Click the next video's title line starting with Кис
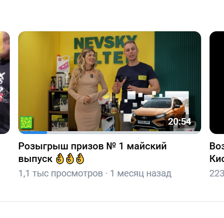The height and width of the screenshot is (218, 224). coord(217,159)
